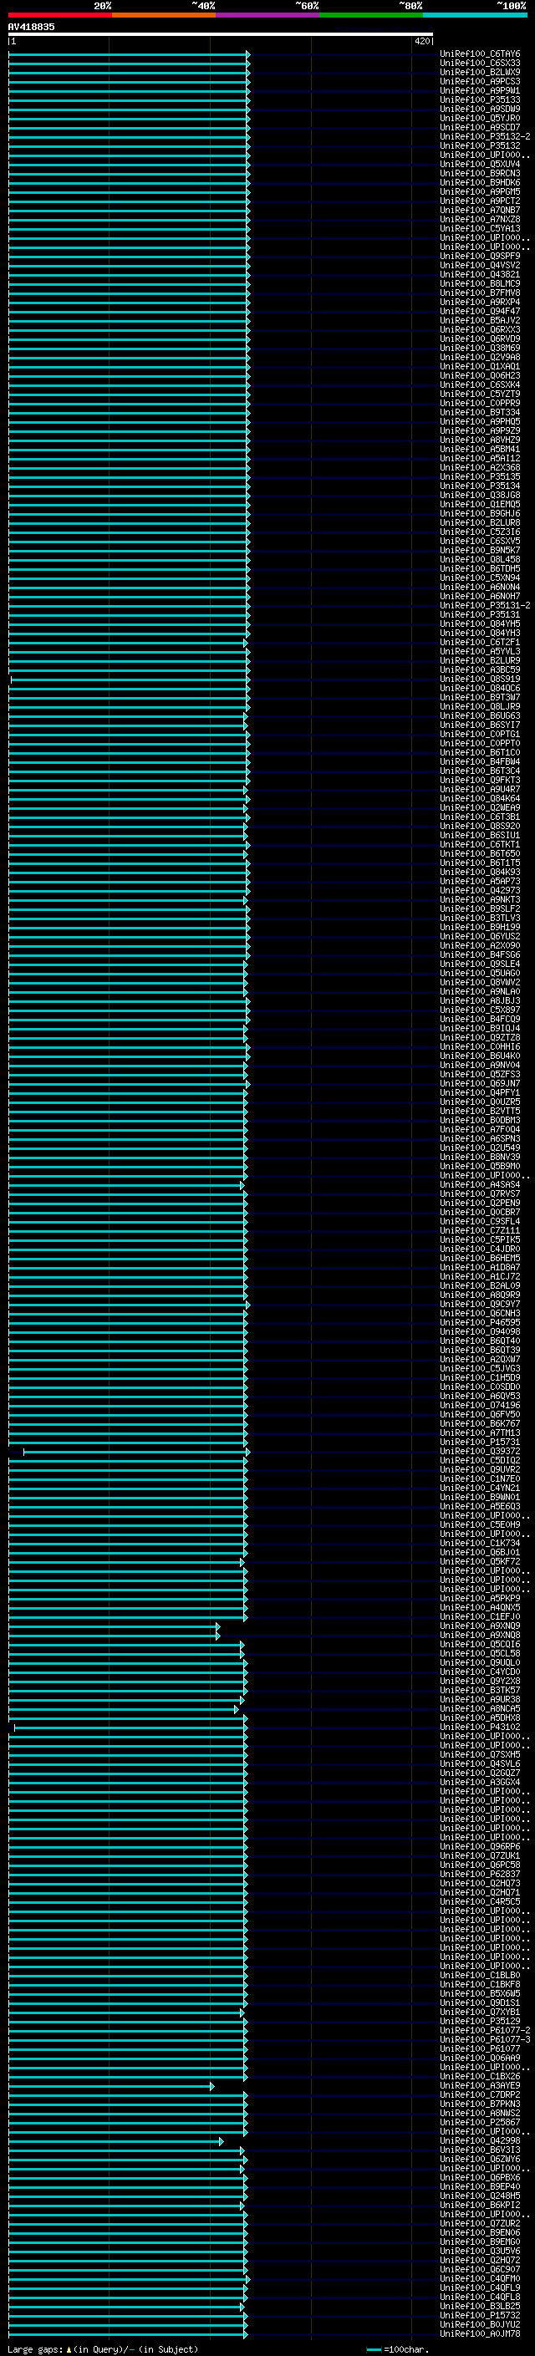535x2356 pixels.
Task: Select the UniRef100_Q6CNH3 label
Action: point(480,1313)
